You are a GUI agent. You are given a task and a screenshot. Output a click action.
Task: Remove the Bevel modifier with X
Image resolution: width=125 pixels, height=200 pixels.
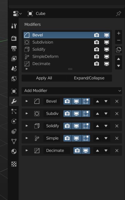[x=117, y=101]
